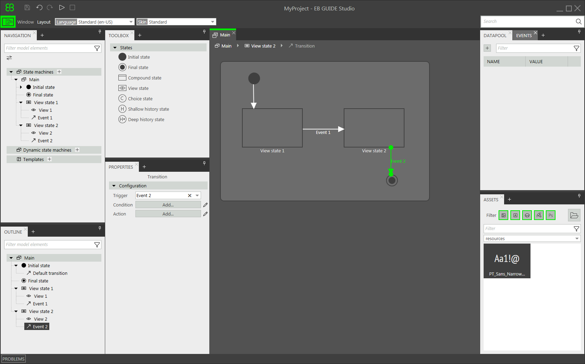Image resolution: width=585 pixels, height=364 pixels.
Task: Stop simulation with the square icon
Action: coord(72,8)
